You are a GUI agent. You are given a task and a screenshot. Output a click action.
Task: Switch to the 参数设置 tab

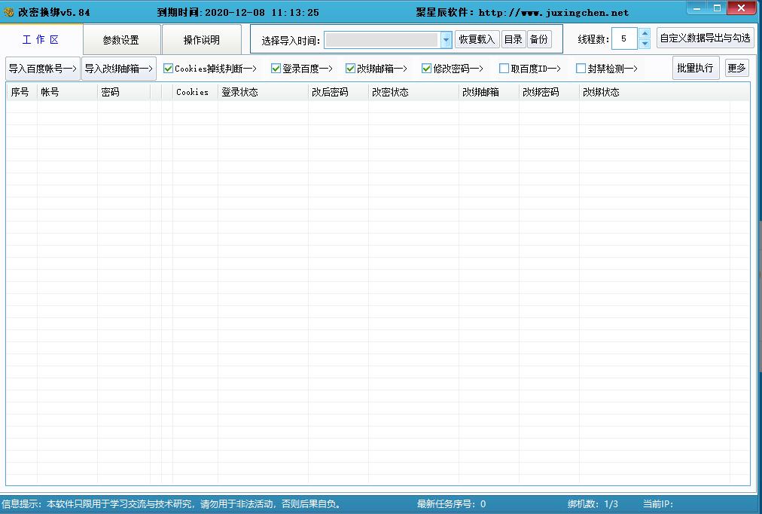pyautogui.click(x=122, y=40)
